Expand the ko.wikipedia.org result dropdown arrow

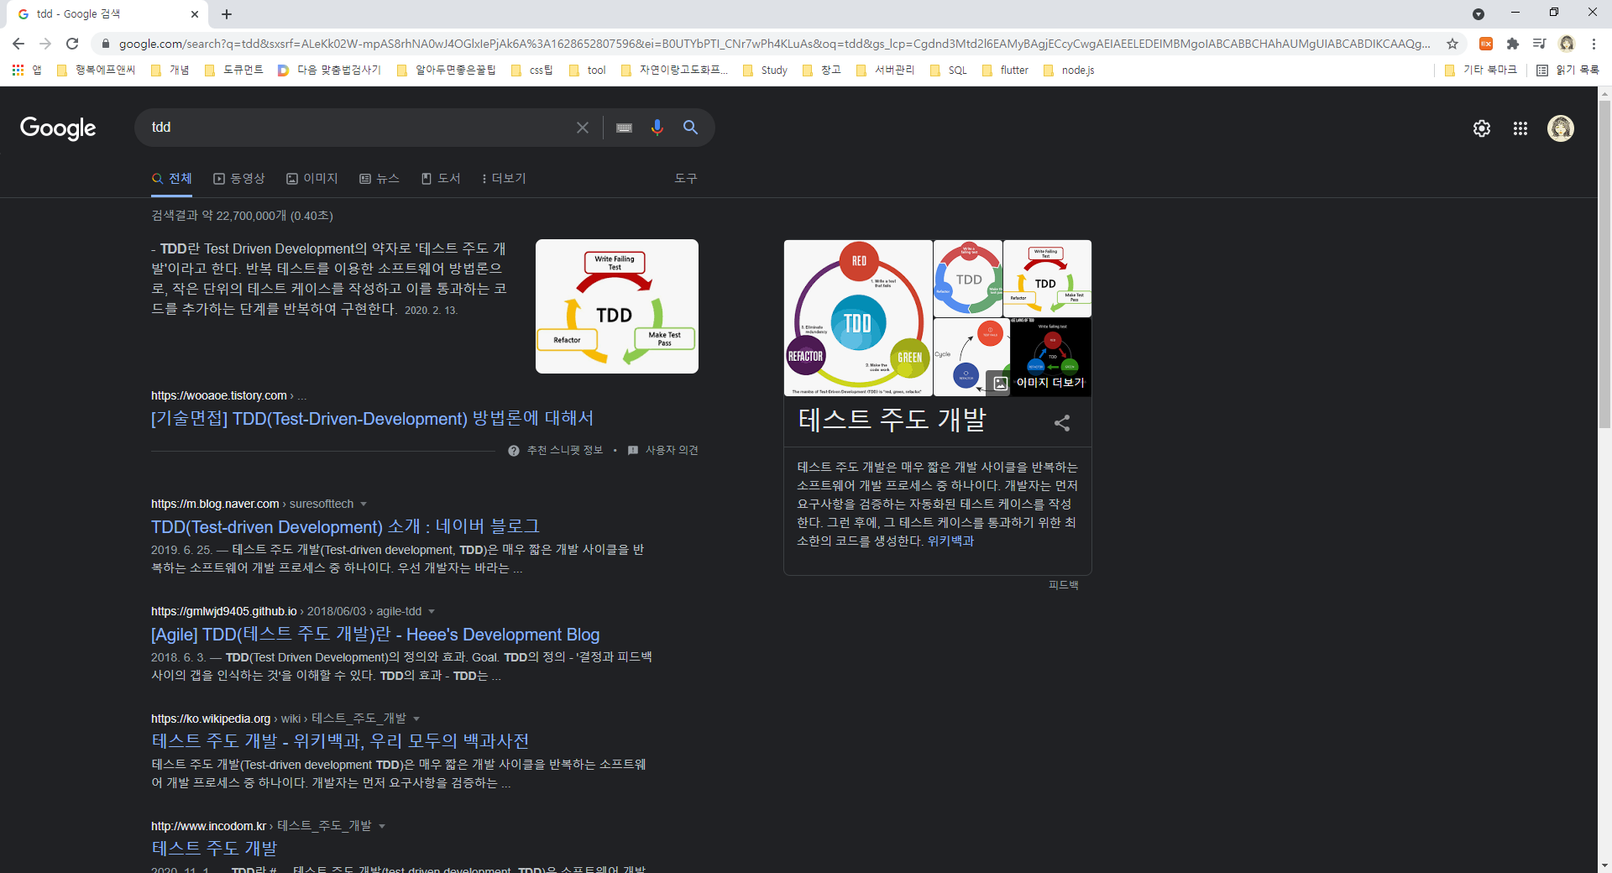pos(416,719)
